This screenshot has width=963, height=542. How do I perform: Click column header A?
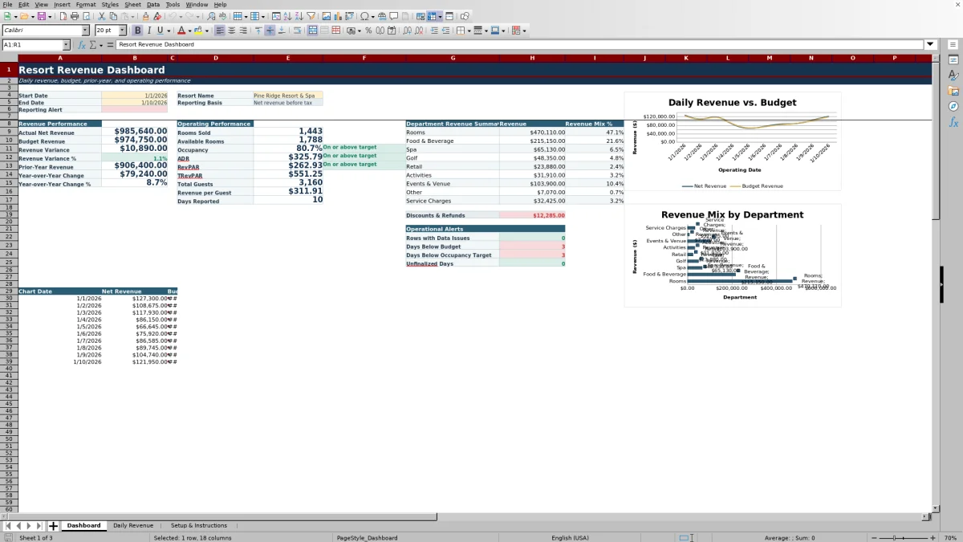click(x=59, y=58)
